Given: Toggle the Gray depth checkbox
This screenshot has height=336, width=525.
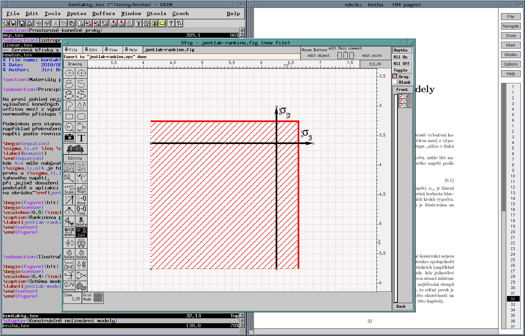Looking at the screenshot, I should [395, 76].
